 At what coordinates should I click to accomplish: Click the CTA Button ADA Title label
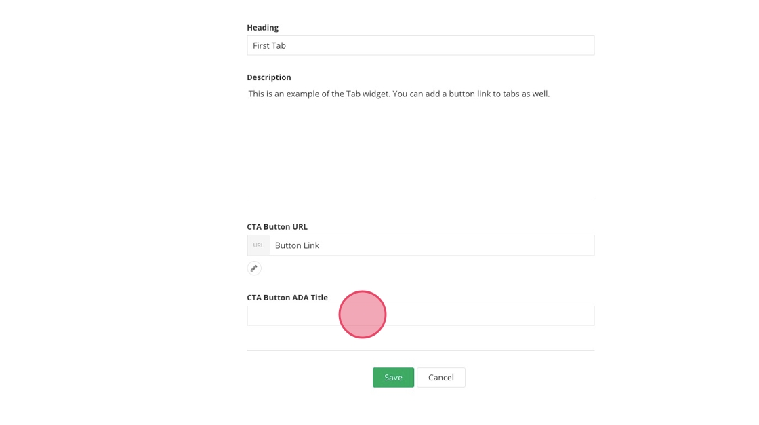point(287,298)
